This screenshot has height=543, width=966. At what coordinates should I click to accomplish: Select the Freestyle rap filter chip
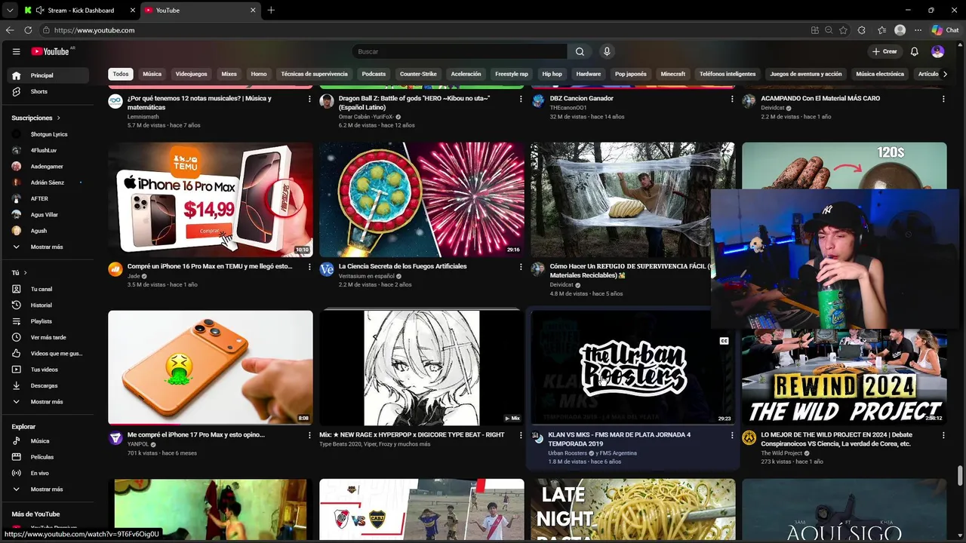512,74
